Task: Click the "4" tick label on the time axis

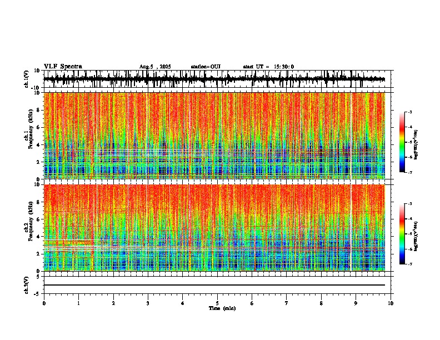Action: click(183, 303)
